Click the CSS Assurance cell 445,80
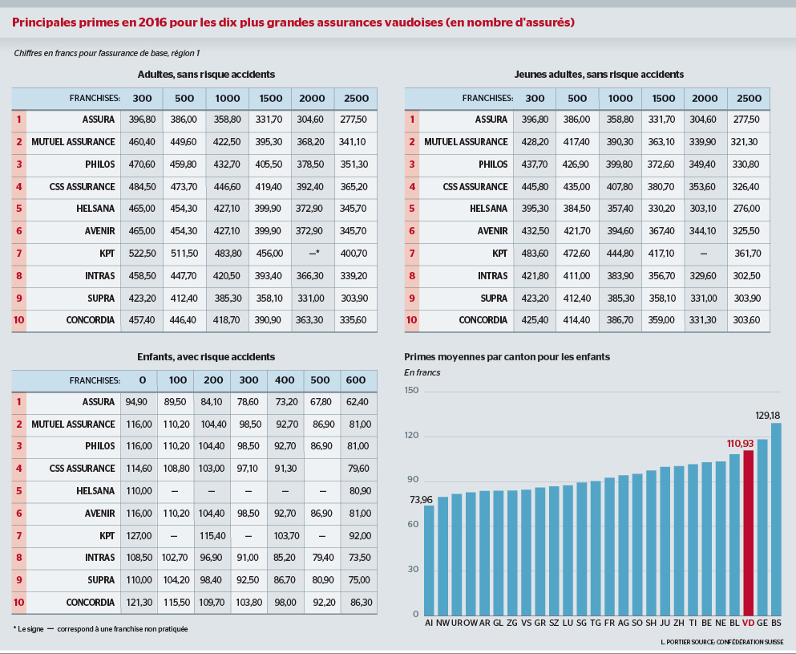 535,186
